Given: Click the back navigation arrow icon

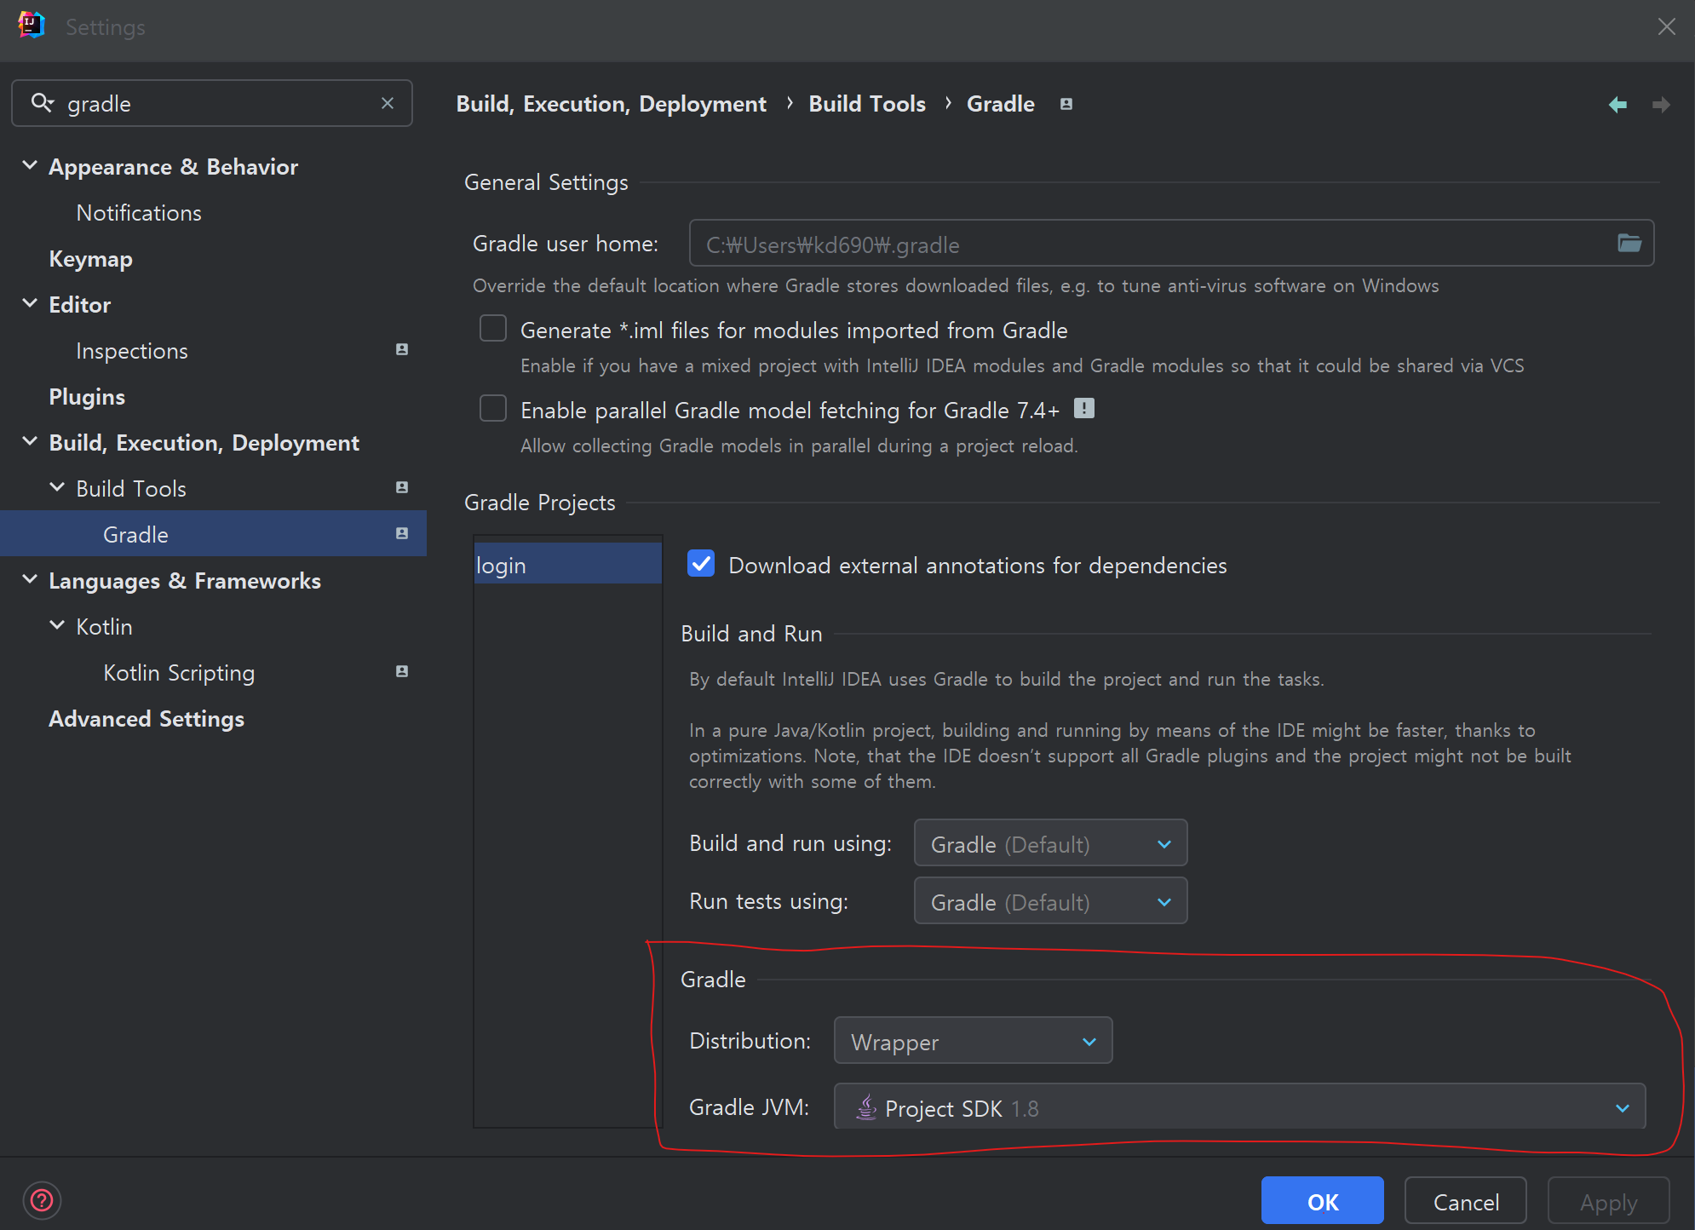Looking at the screenshot, I should [x=1617, y=105].
